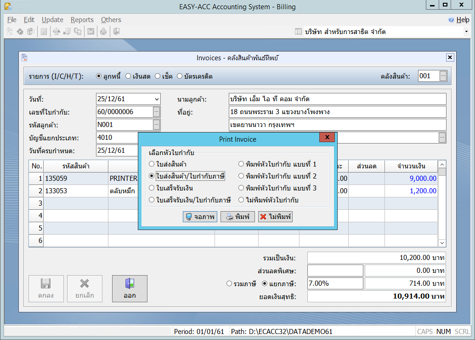
Task: Click the จอภาพ screen preview button
Action: click(200, 217)
